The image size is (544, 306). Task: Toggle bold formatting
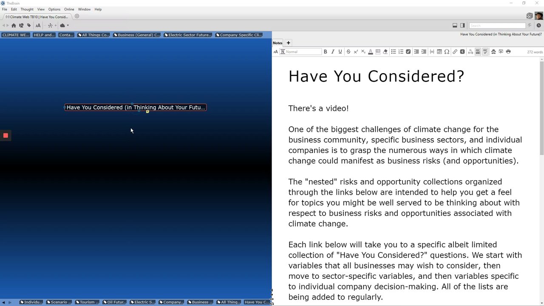(x=326, y=52)
